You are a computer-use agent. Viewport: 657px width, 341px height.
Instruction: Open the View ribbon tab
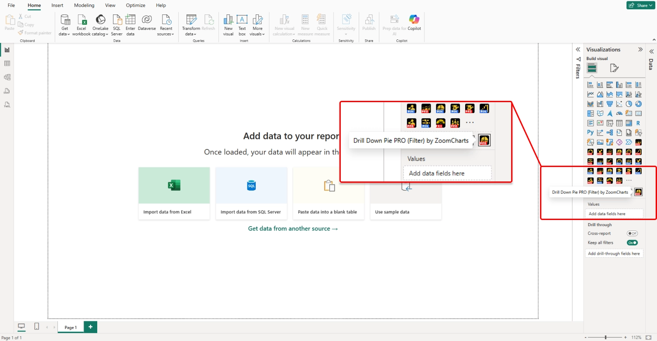[110, 5]
